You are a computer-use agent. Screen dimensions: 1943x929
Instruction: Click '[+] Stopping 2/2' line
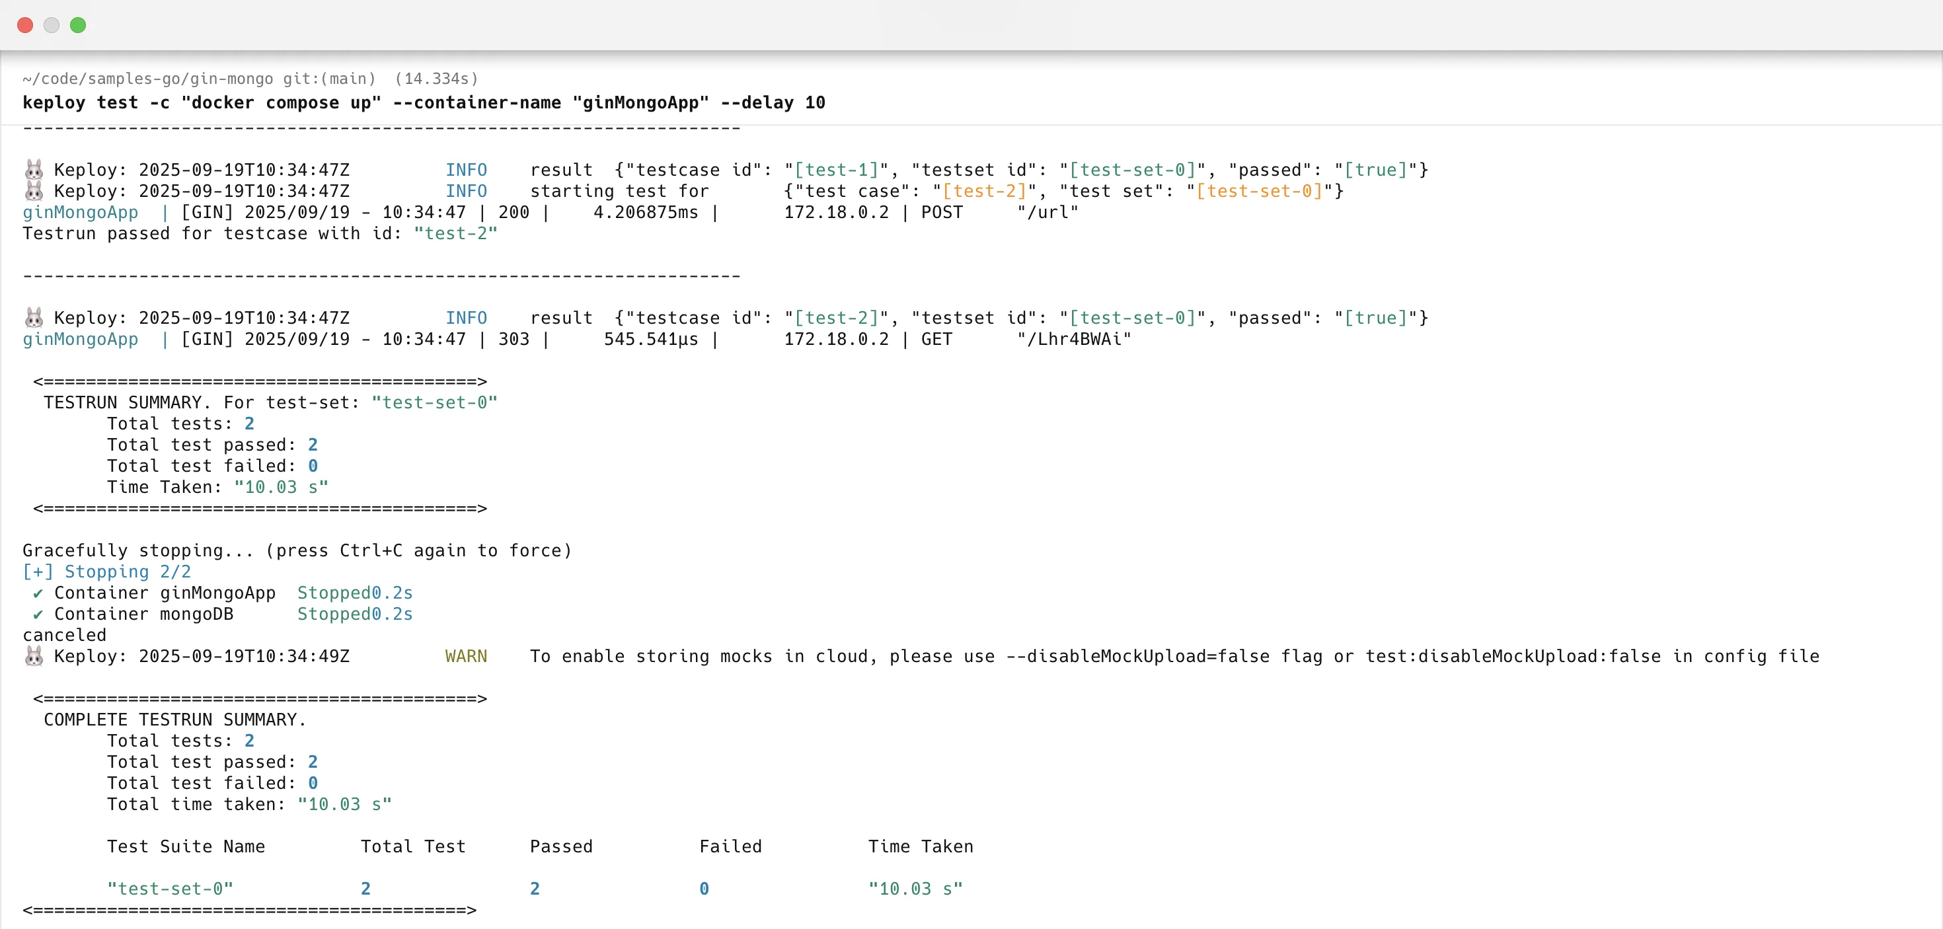click(x=106, y=571)
